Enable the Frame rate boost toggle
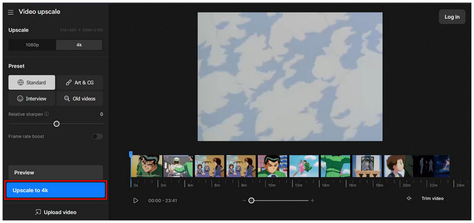474x223 pixels. point(97,137)
